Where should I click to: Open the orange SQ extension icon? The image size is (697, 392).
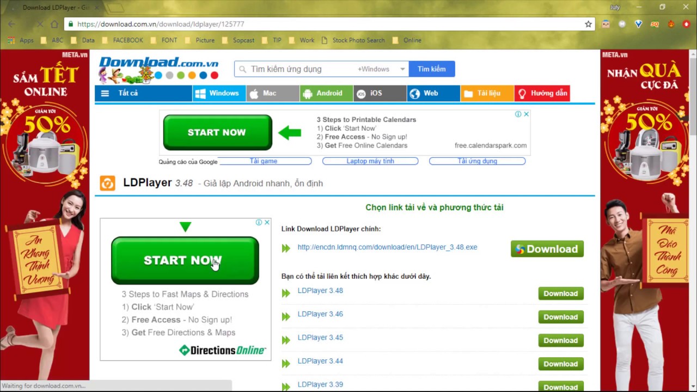(x=655, y=24)
